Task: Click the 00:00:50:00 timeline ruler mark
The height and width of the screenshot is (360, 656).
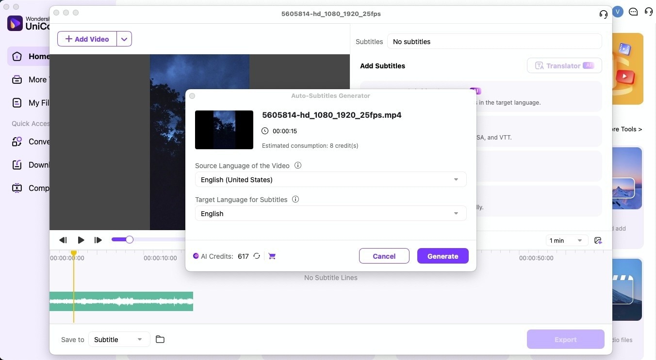Action: coord(536,258)
